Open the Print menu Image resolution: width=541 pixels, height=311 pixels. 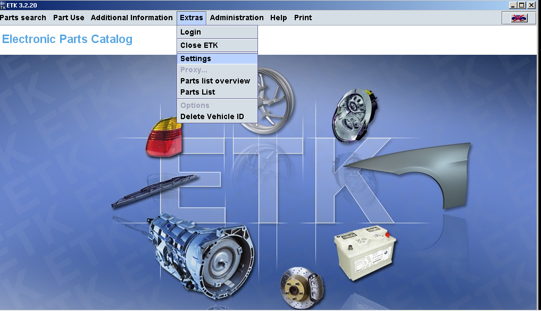303,18
